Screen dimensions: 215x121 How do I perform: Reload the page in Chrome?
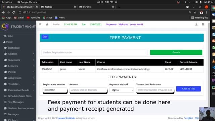(x=13, y=12)
